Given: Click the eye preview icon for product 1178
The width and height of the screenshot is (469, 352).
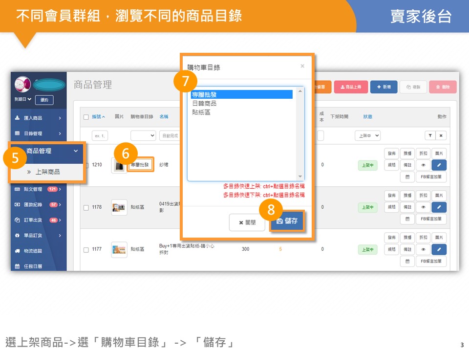Looking at the screenshot, I should click(x=423, y=207).
